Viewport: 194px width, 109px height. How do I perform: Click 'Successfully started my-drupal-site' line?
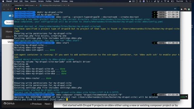click(36, 90)
